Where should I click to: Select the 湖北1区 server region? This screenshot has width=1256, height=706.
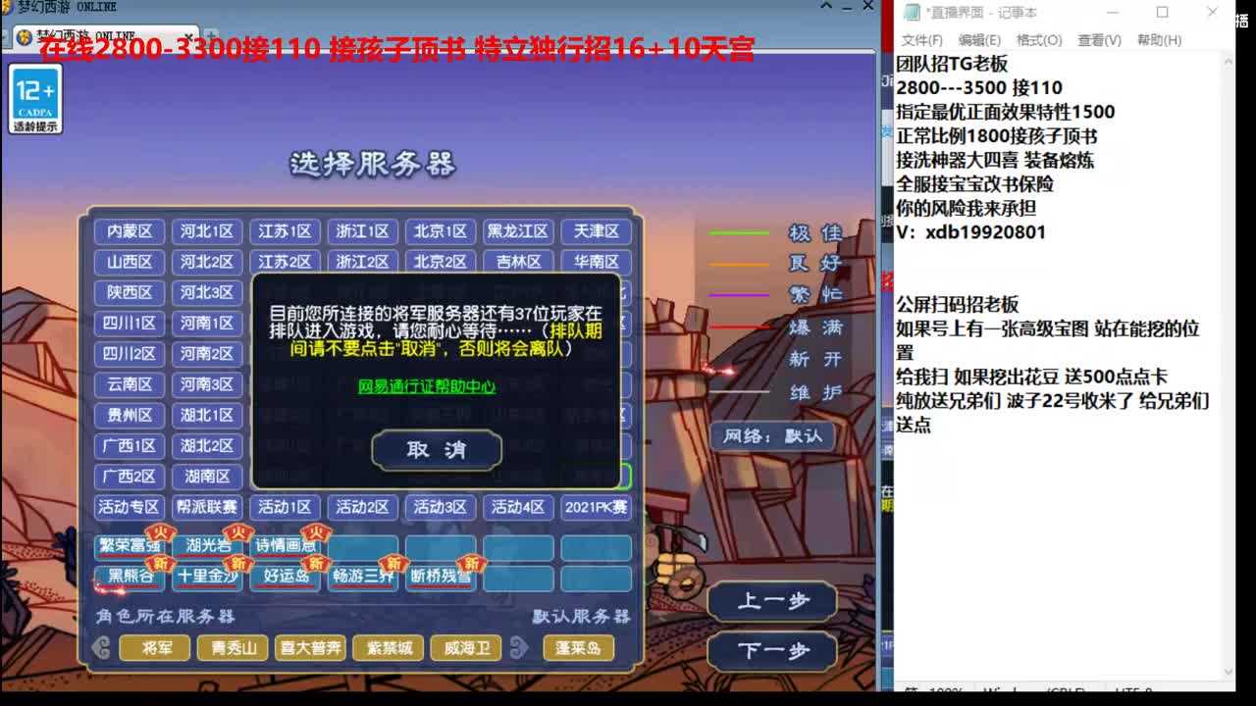207,415
